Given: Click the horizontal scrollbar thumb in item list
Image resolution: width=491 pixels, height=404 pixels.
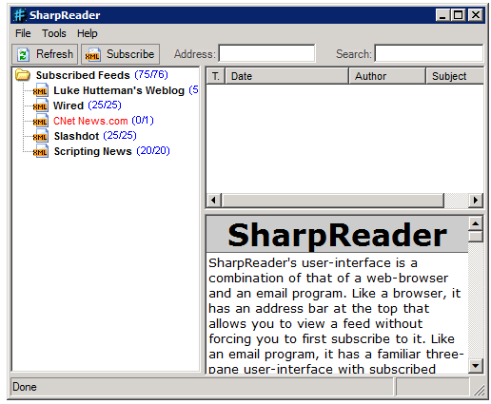Looking at the screenshot, I should tap(333, 201).
